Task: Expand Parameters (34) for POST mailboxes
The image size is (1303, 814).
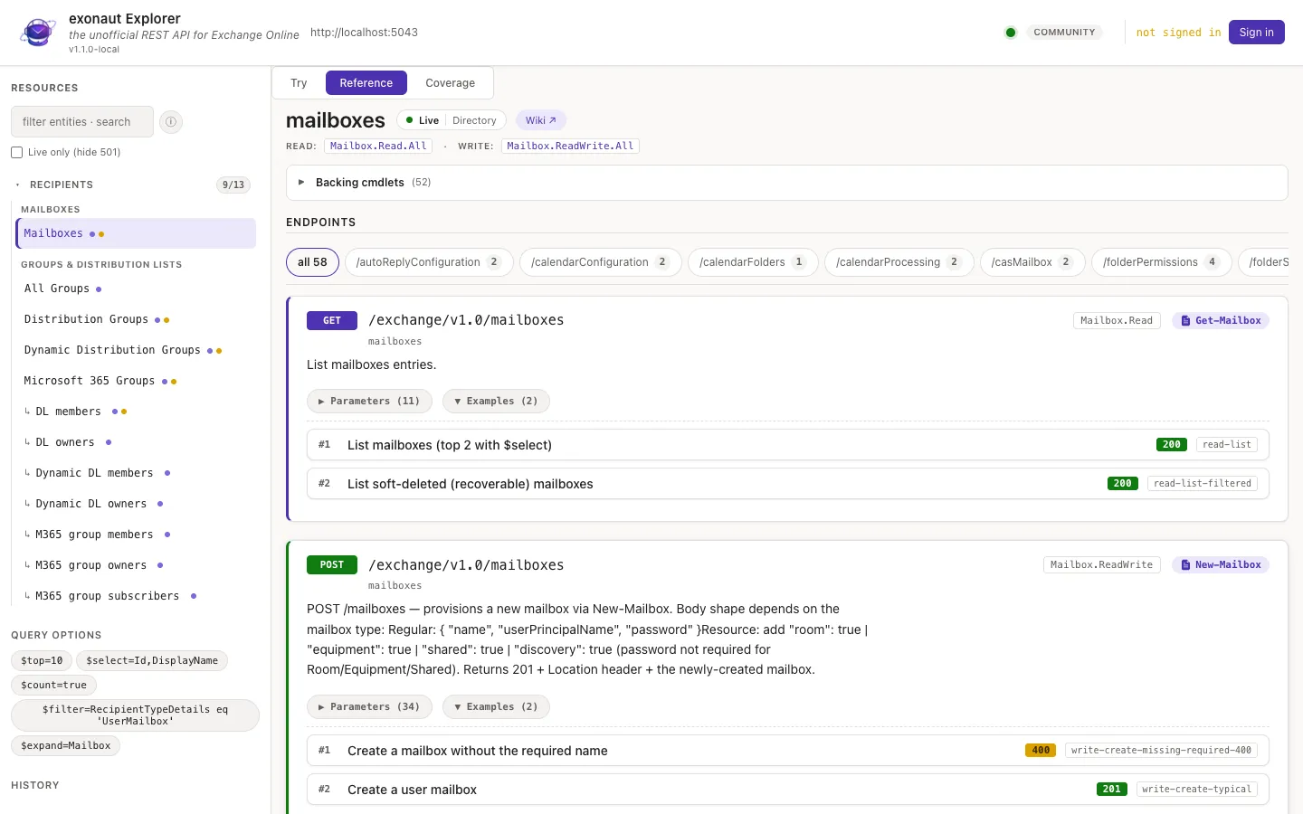Action: [369, 707]
